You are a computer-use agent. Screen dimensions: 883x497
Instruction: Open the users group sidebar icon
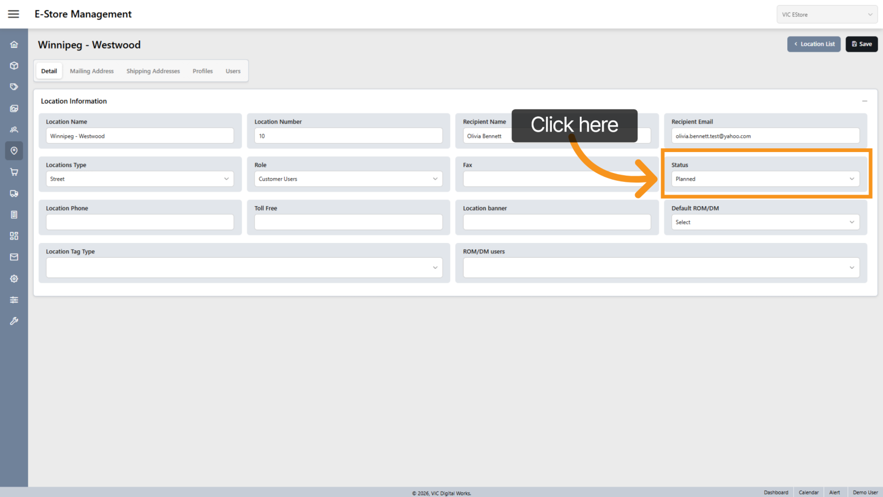coord(14,129)
